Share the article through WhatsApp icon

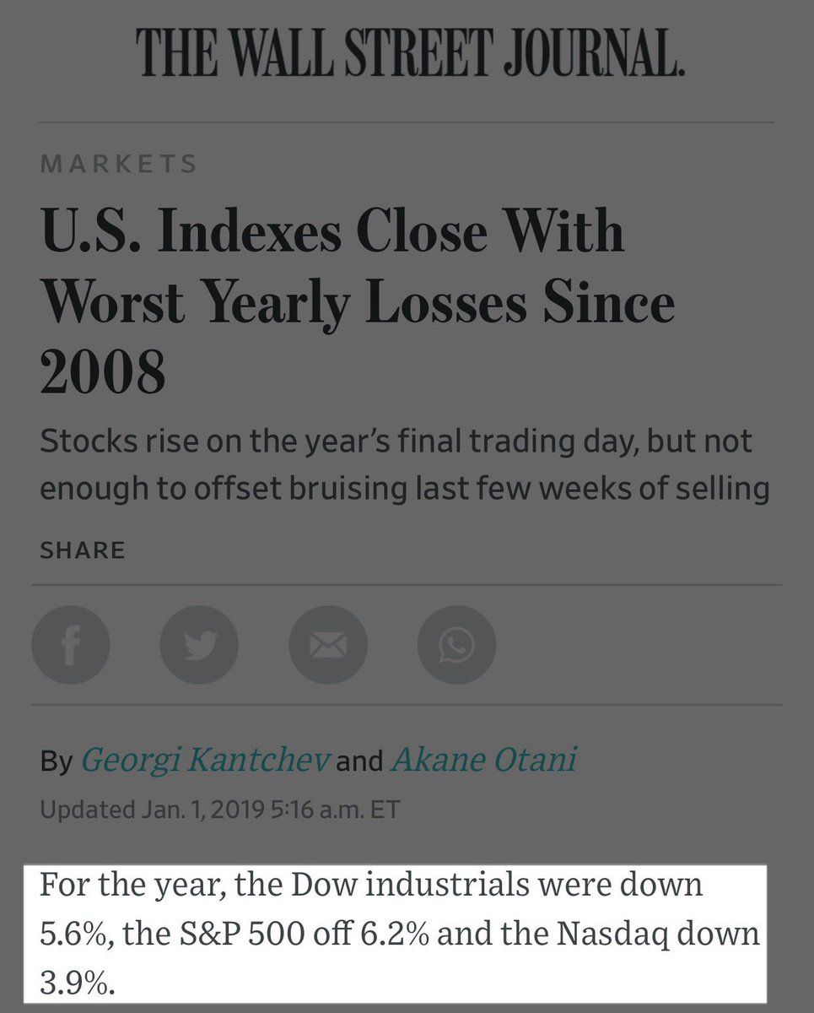456,646
